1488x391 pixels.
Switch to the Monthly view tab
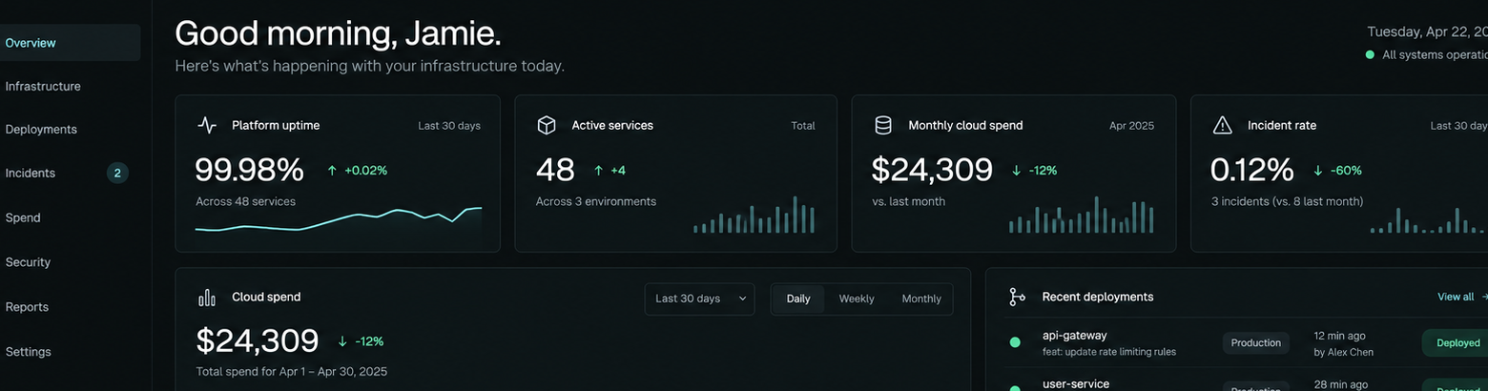(x=921, y=298)
